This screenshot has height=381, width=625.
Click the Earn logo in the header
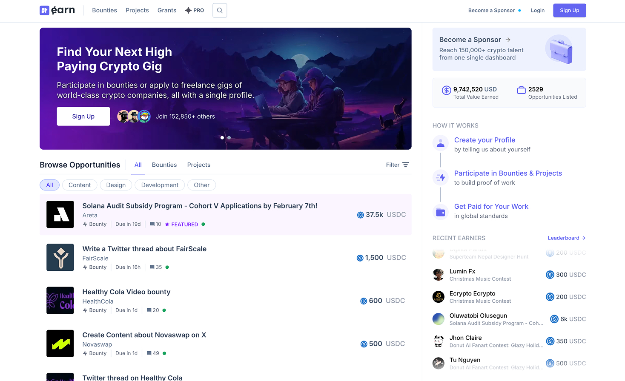tap(57, 10)
